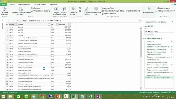Delete the selected filtered rows step

pyautogui.click(x=146, y=78)
